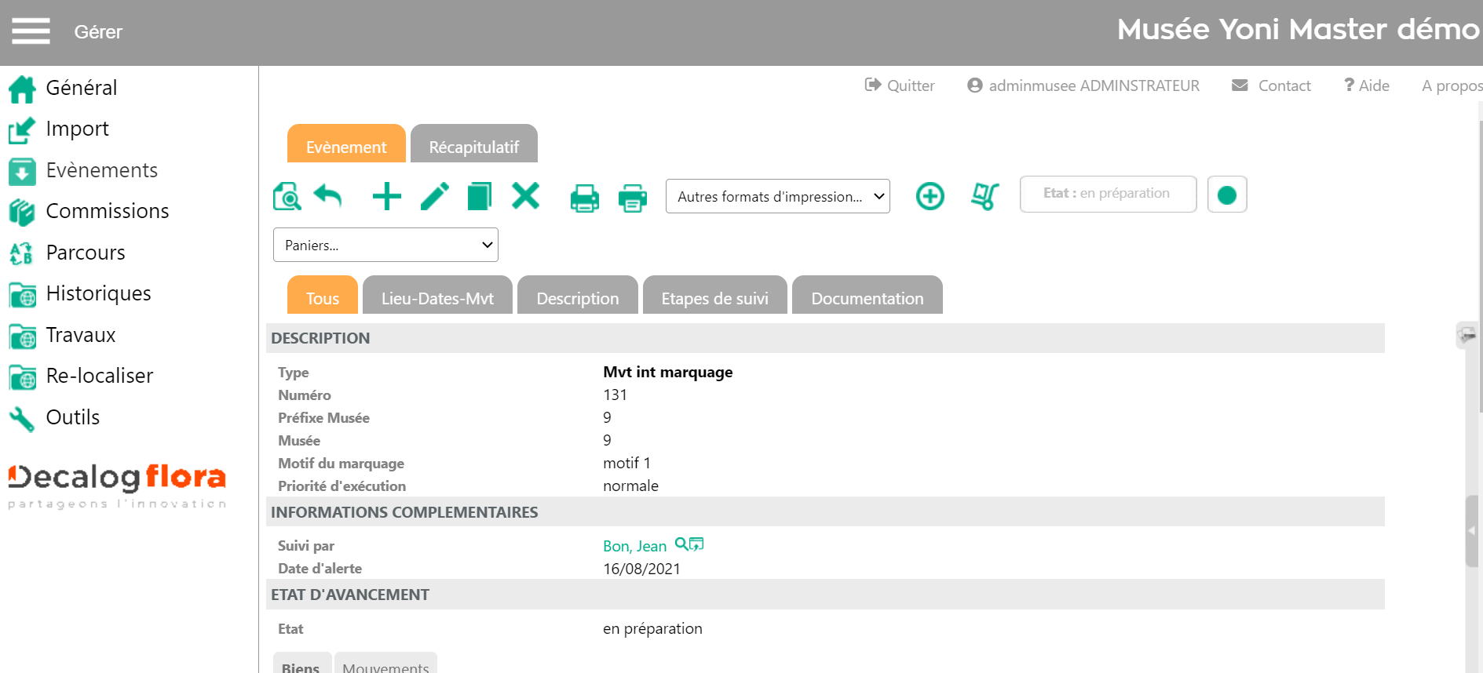Open Commissions in sidebar
Viewport: 1483px width, 673px height.
coord(108,211)
